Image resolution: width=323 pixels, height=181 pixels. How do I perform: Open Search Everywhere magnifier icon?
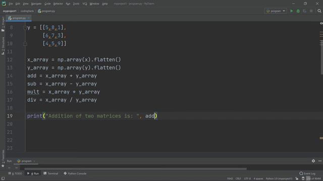(x=319, y=11)
